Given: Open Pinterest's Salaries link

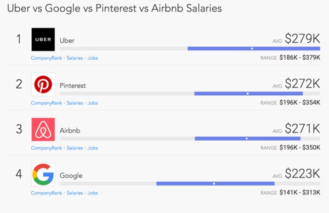Looking at the screenshot, I should pos(75,103).
